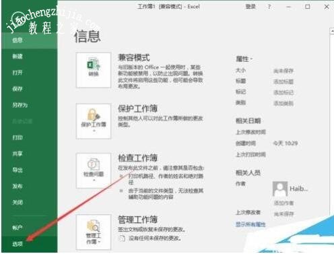Click the 检查工作簿 heading text
Screen dimensions: 334x254
(137, 158)
